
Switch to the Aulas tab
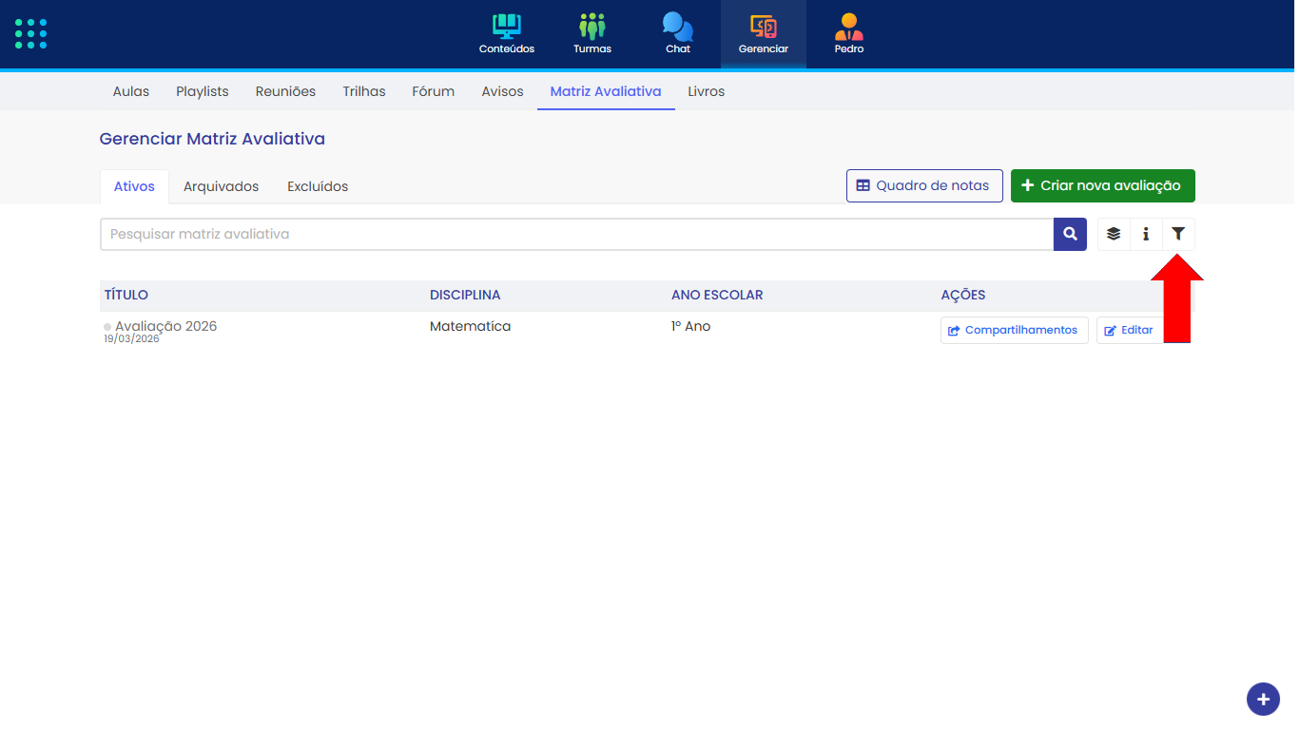coord(131,91)
